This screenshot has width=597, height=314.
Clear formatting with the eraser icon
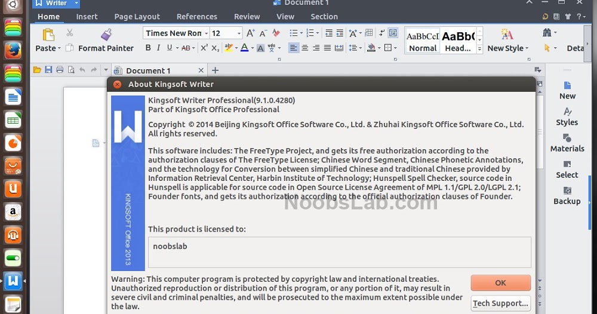(x=276, y=33)
